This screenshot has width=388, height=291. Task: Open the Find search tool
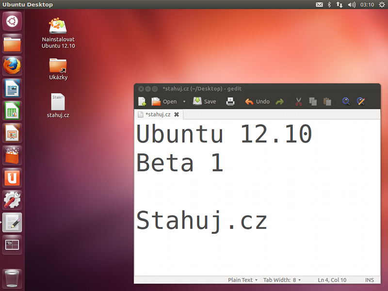pos(346,101)
